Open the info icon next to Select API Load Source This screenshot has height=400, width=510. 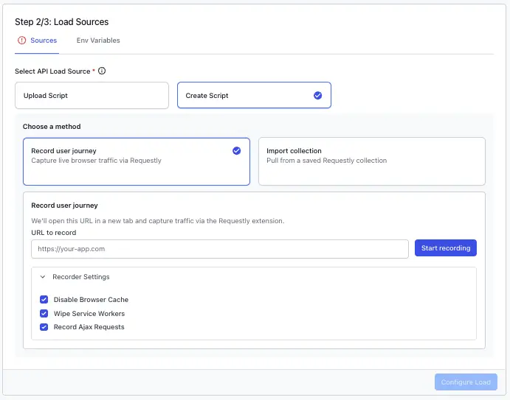click(102, 71)
